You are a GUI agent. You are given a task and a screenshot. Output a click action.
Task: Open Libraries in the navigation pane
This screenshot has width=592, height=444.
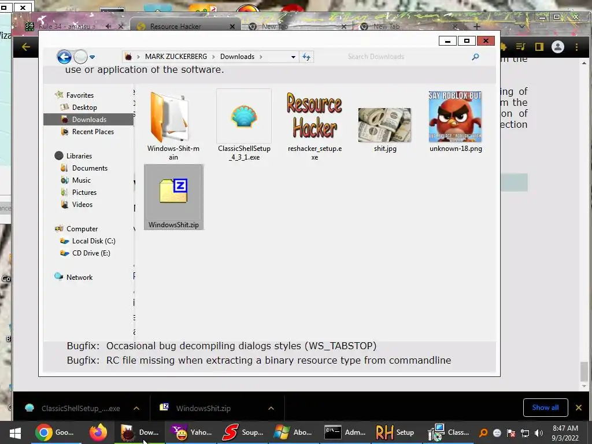click(x=79, y=156)
